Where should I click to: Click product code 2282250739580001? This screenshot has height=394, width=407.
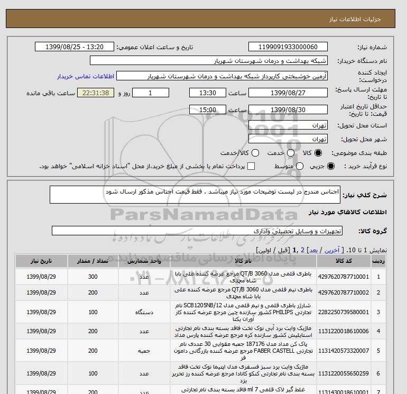click(x=344, y=312)
